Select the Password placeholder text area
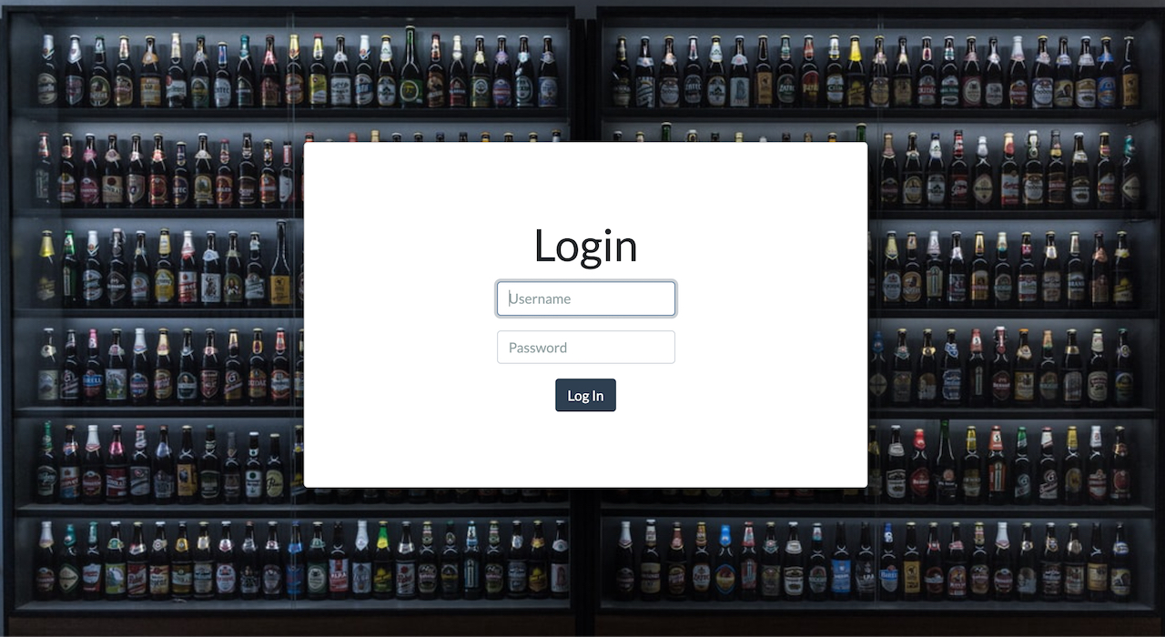 [x=538, y=347]
